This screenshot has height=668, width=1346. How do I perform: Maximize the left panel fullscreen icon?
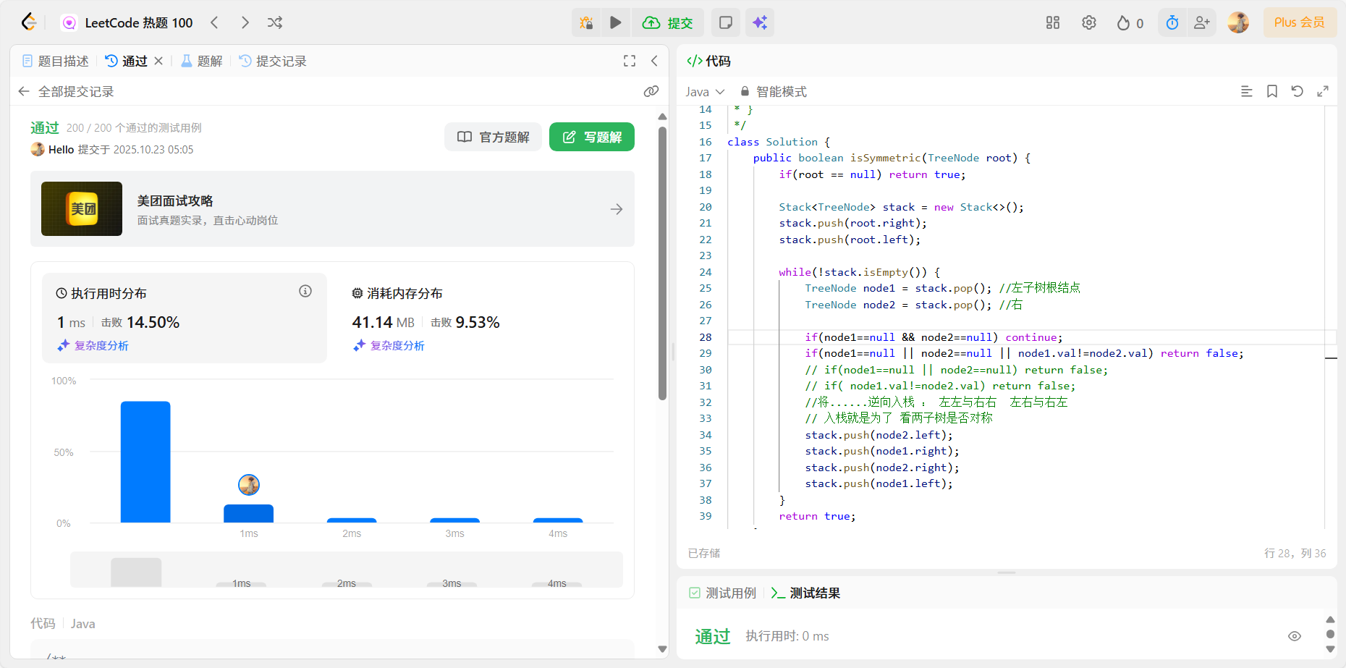630,62
